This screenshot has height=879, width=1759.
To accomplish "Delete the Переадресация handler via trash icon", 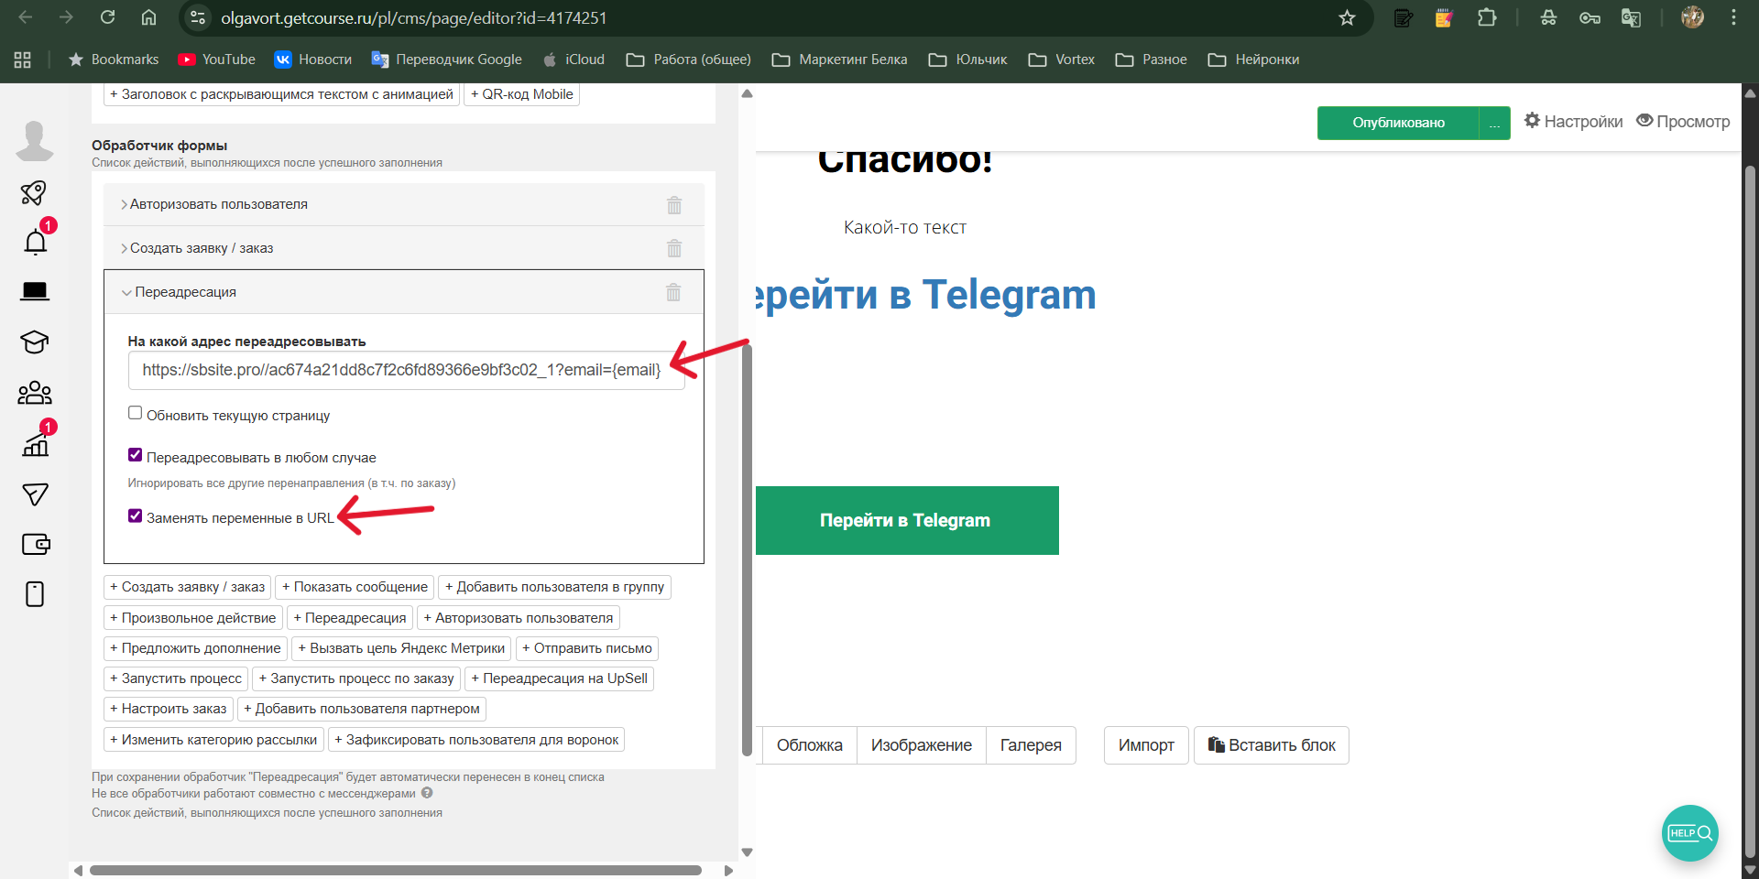I will pos(673,292).
